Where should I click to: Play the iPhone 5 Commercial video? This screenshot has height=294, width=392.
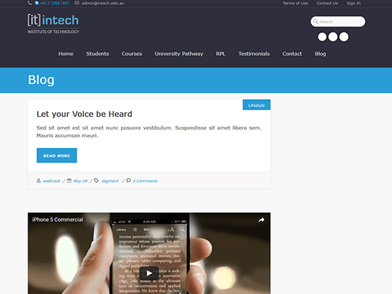point(149,273)
